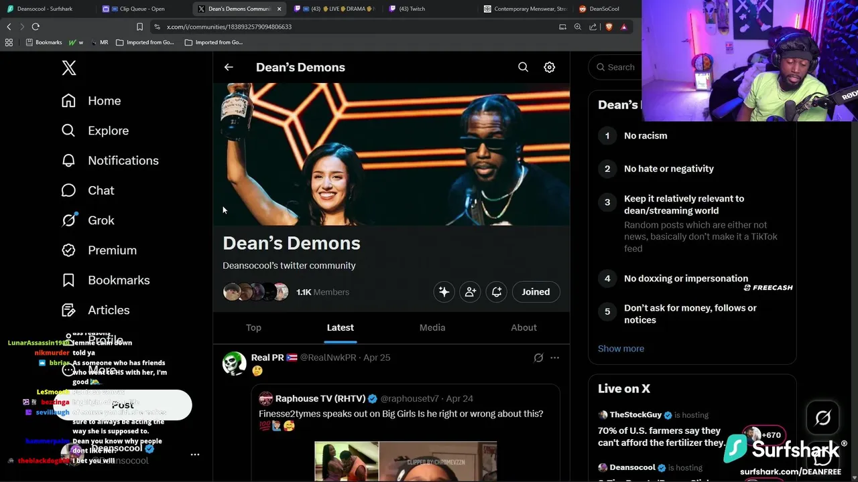858x482 pixels.
Task: Click the X logo in the sidebar
Action: 69,68
